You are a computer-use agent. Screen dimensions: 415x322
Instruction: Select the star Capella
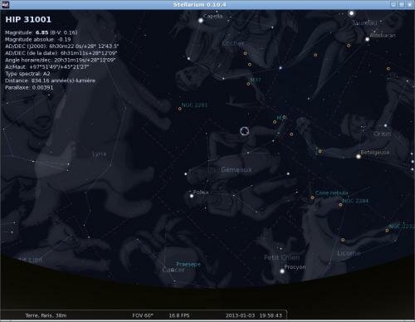coord(201,20)
